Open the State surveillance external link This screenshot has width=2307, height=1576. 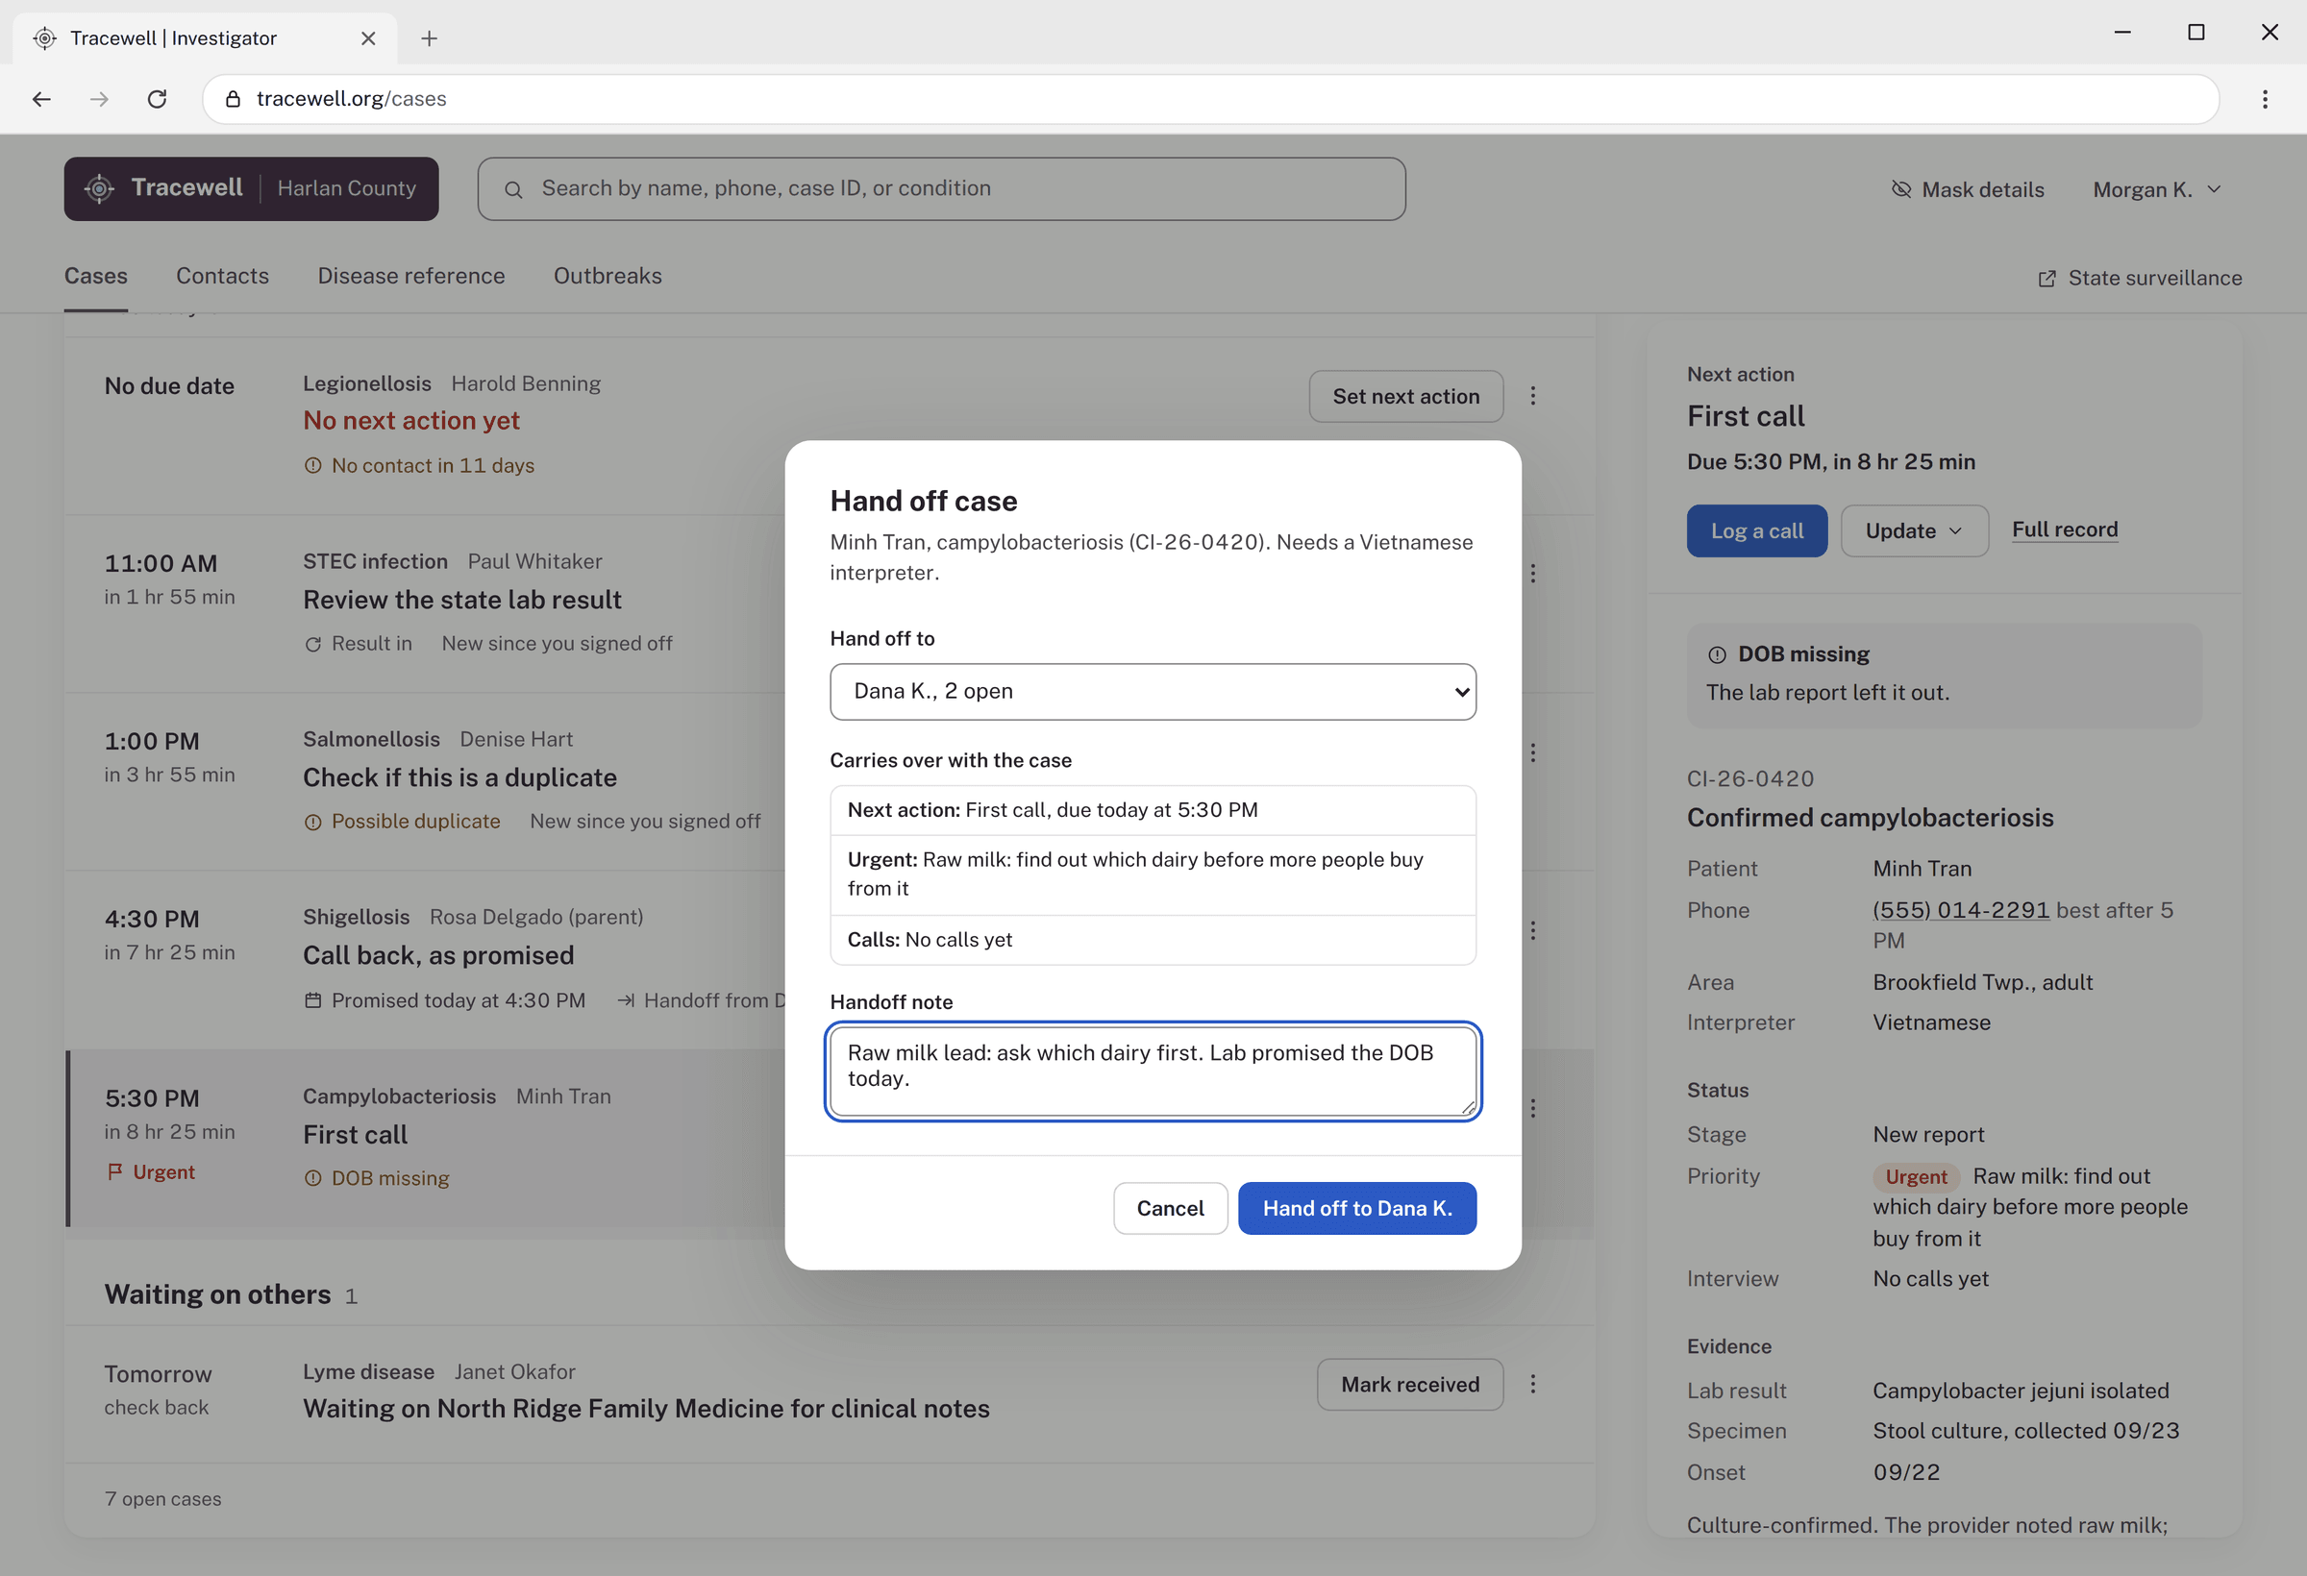(x=2139, y=278)
